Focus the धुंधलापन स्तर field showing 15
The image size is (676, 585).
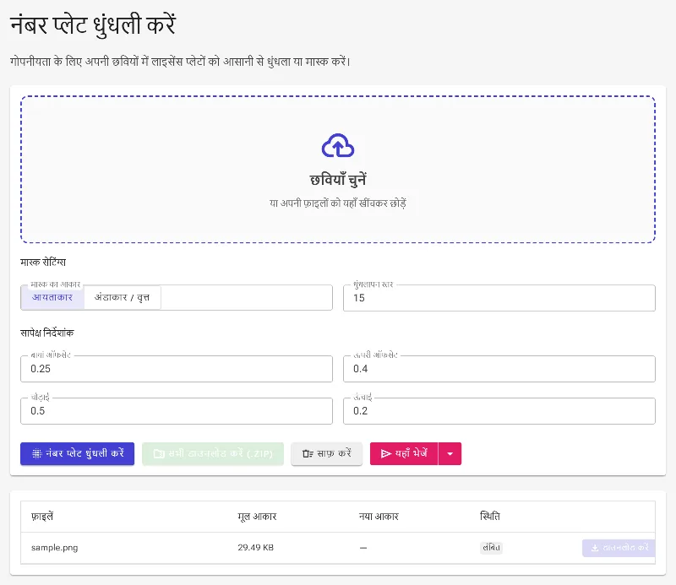click(x=499, y=298)
